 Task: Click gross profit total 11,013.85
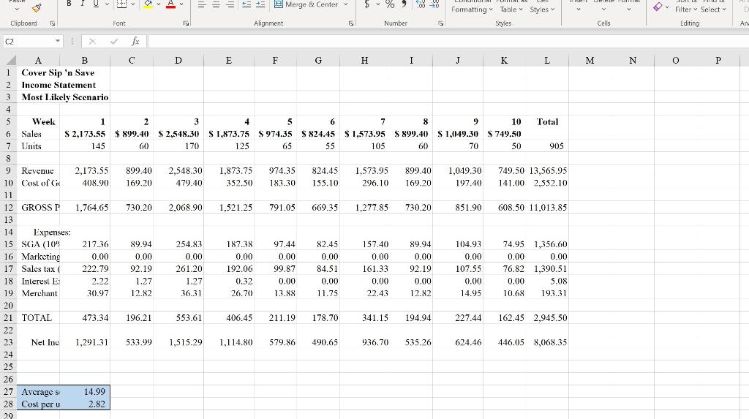click(x=547, y=208)
